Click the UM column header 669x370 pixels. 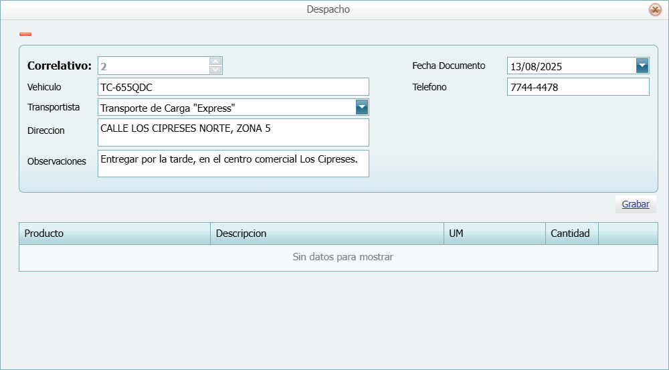pyautogui.click(x=494, y=234)
